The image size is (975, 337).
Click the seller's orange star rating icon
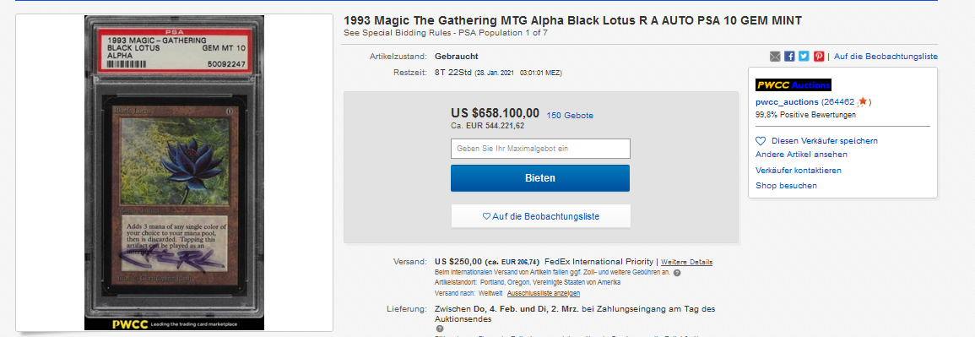tap(863, 102)
